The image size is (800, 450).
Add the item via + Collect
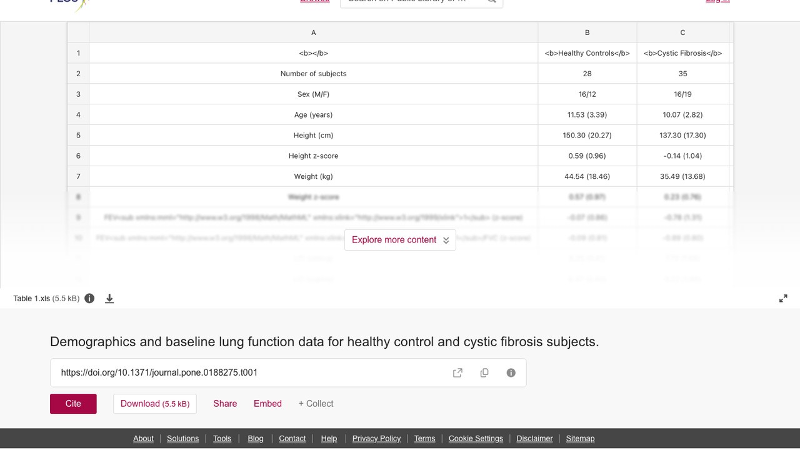pos(316,404)
